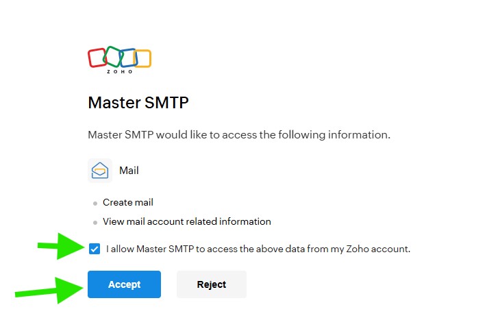The width and height of the screenshot is (500, 331).
Task: Uncheck the allow Master SMTP access checkbox
Action: (x=95, y=249)
